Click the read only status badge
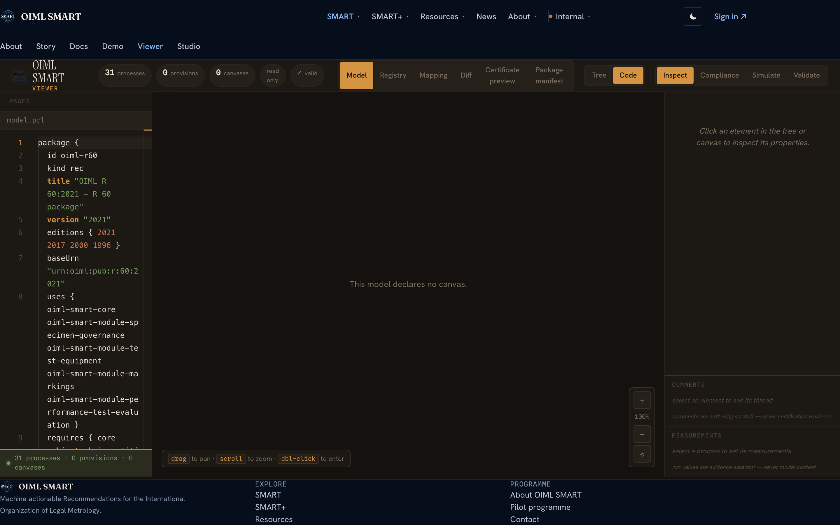 pyautogui.click(x=273, y=75)
